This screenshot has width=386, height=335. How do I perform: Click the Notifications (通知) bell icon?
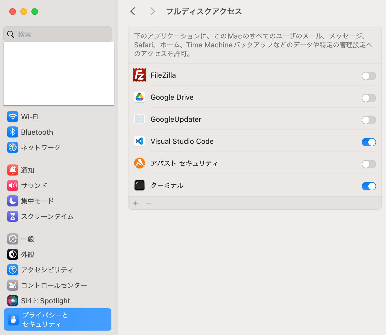click(13, 170)
